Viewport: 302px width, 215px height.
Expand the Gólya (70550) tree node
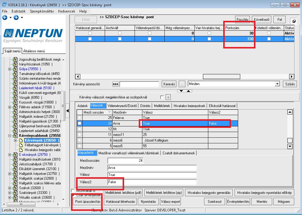(10, 69)
